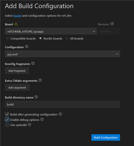Disable the Enable debug options checkbox
This screenshot has height=146, width=134.
point(7,120)
